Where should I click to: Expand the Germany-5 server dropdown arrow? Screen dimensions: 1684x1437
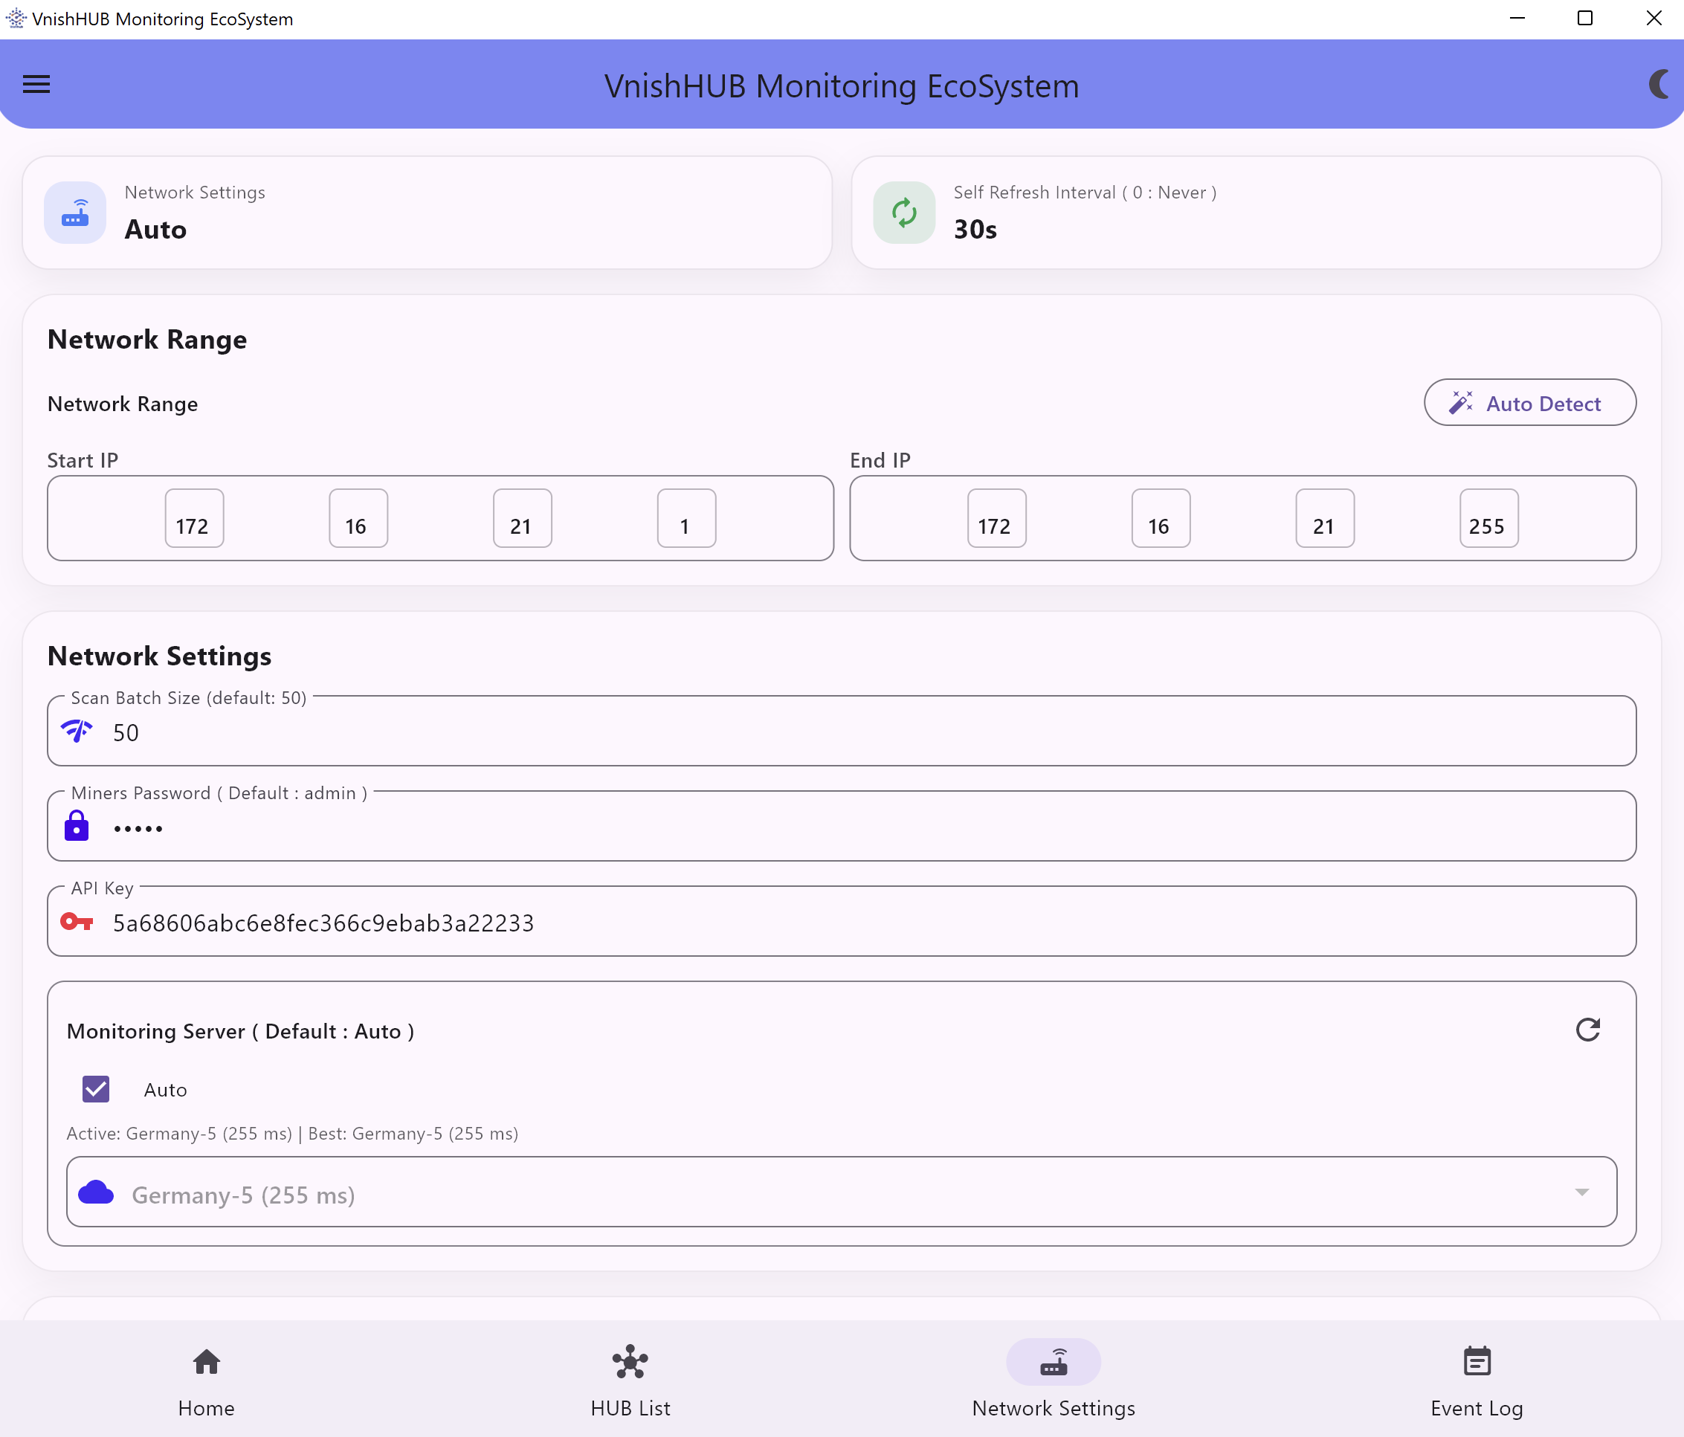point(1581,1192)
